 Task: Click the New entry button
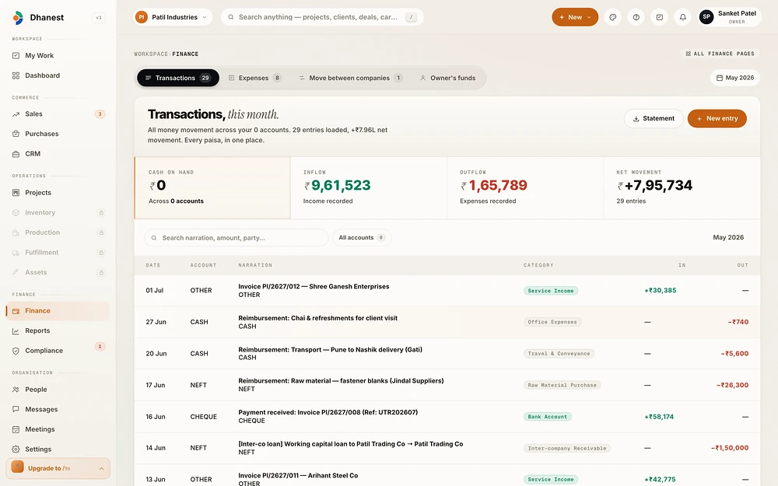click(717, 118)
